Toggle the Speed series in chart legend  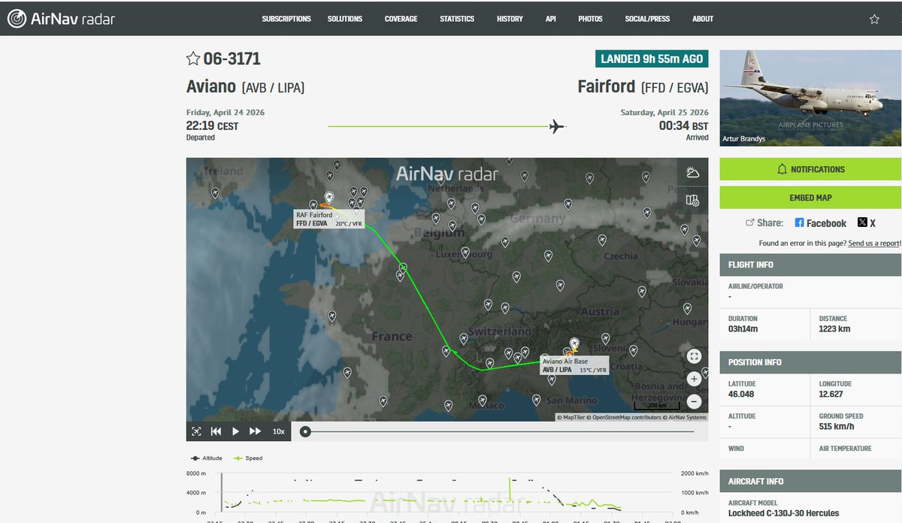248,458
